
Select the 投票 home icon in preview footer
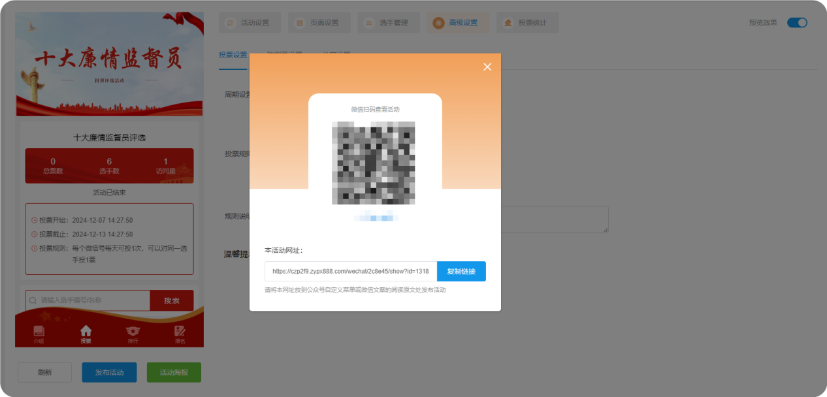86,335
